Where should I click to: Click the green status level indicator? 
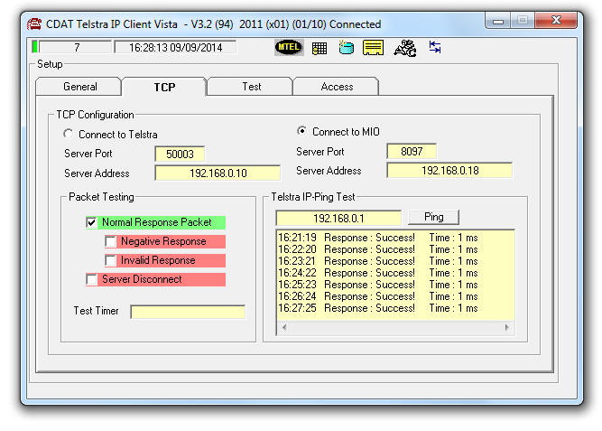[x=35, y=47]
